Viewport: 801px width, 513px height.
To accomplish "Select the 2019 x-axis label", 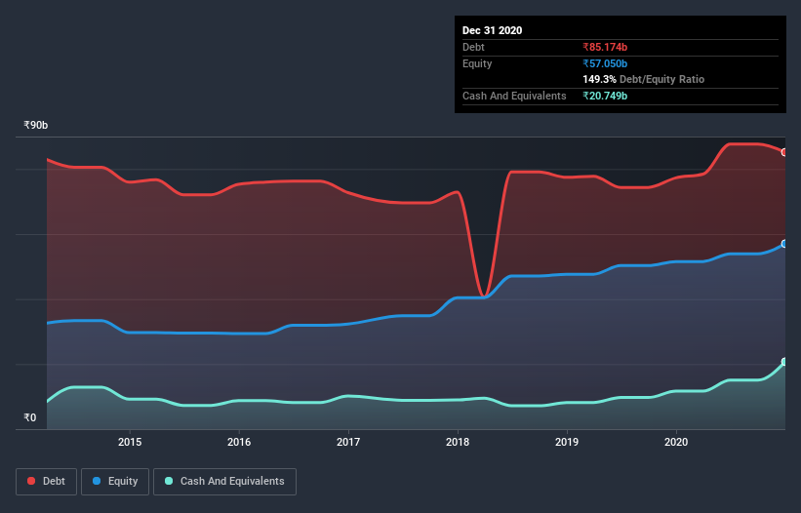I will 567,442.
